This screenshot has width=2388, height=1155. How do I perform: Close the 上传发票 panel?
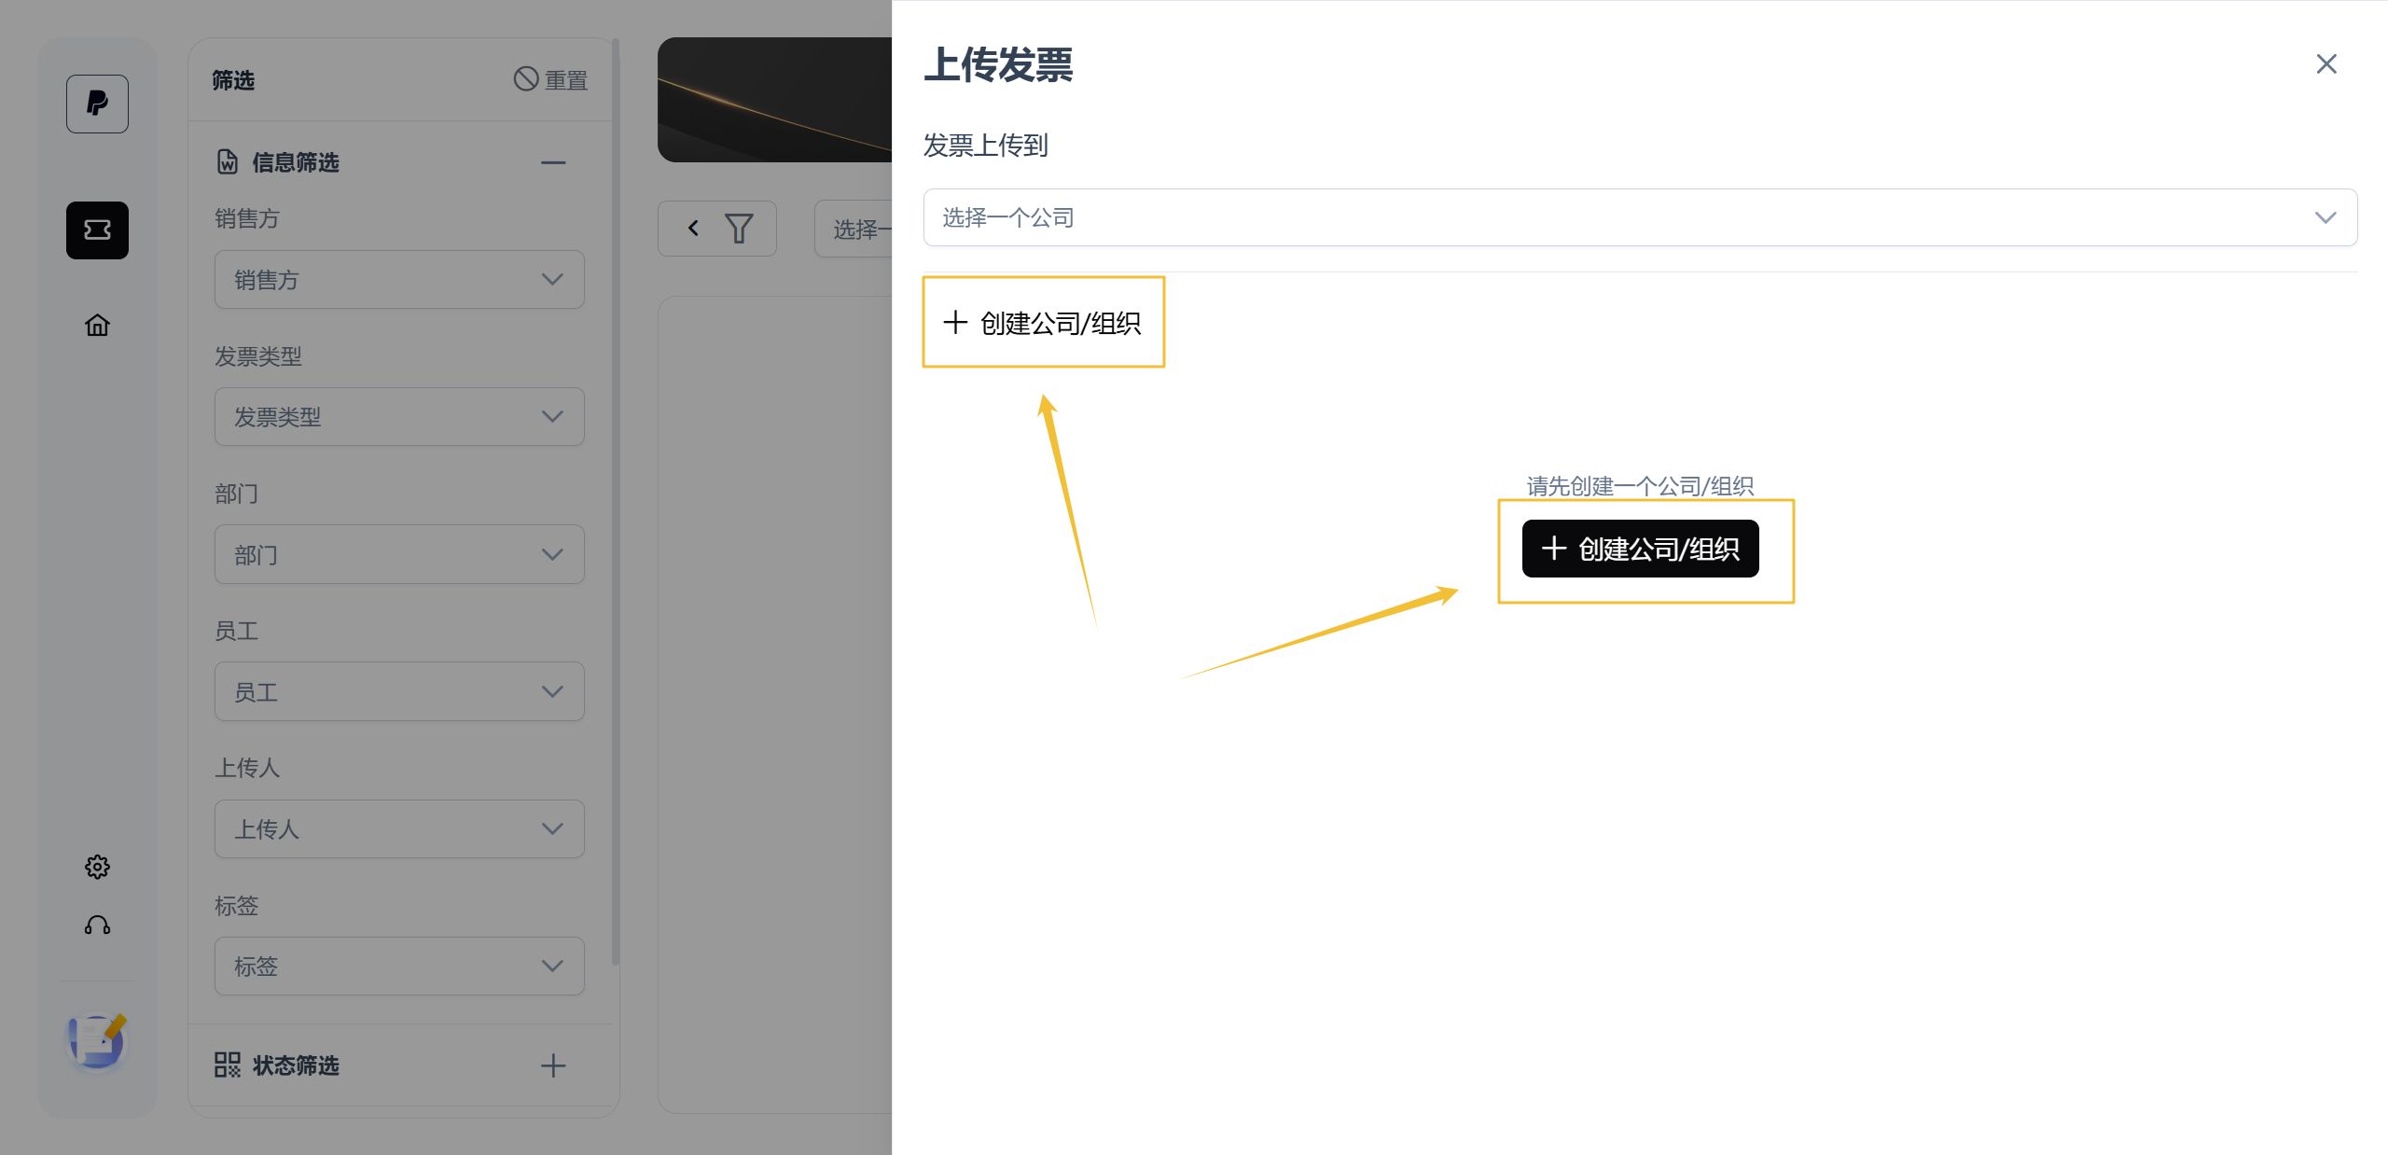(x=2326, y=63)
